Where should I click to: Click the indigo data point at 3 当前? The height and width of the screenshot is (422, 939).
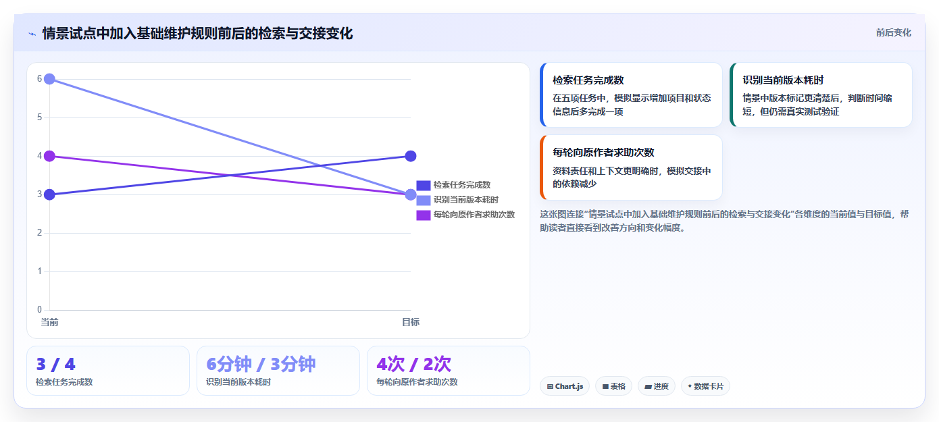49,194
